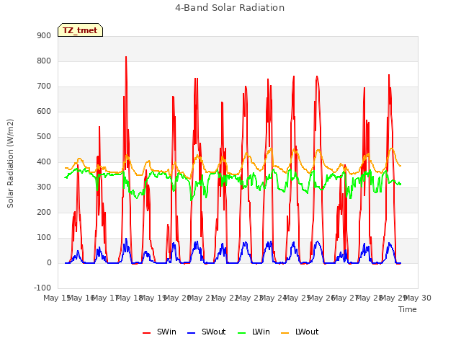The image size is (461, 346).
Task: Click the 700 y-axis tick label
Action: coord(44,86)
